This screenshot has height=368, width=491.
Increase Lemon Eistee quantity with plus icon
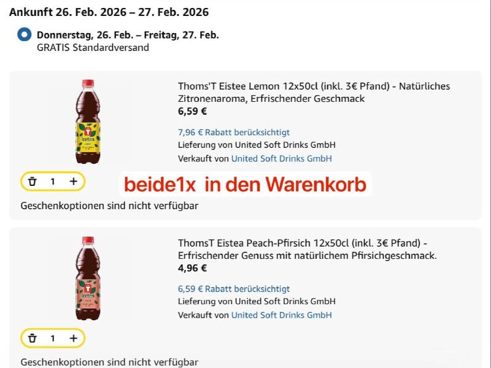pos(74,182)
